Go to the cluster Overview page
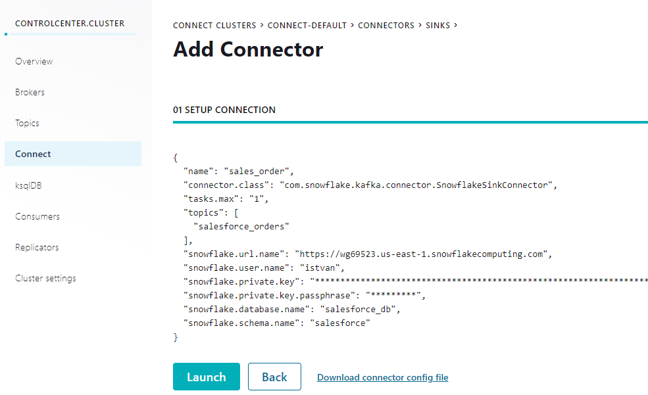 [34, 61]
